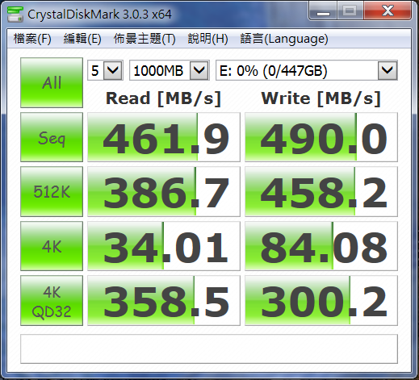This screenshot has width=419, height=380.
Task: Expand the 1000MB test size dropdown
Action: (x=199, y=70)
